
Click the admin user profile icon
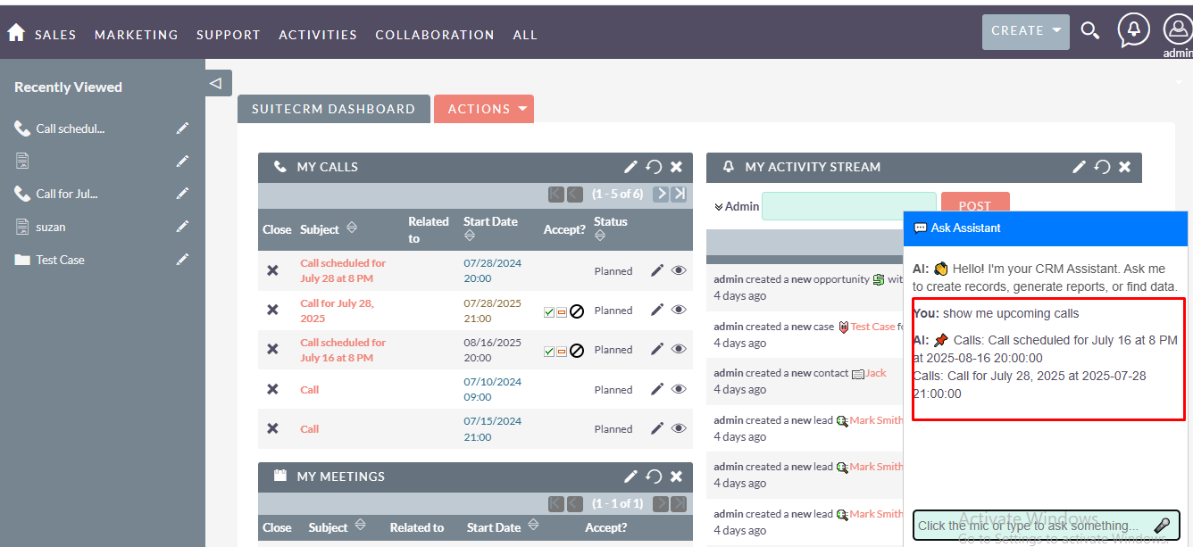[x=1178, y=30]
